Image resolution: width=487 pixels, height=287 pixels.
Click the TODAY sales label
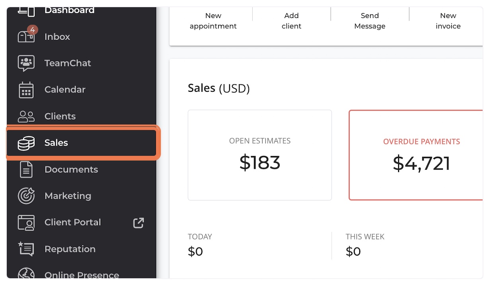pyautogui.click(x=200, y=237)
